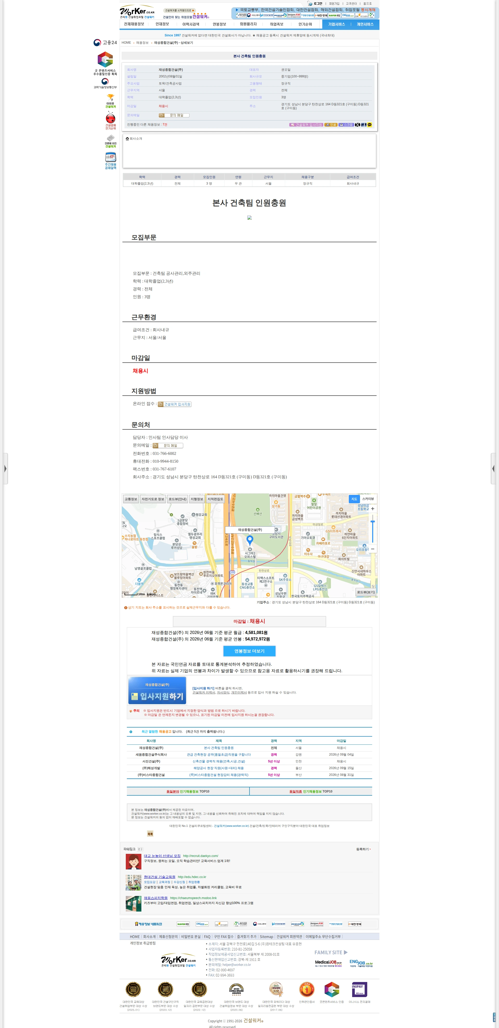Image resolution: width=499 pixels, height=1028 pixels.
Task: Select the 기업서비스 tab
Action: coord(336,24)
